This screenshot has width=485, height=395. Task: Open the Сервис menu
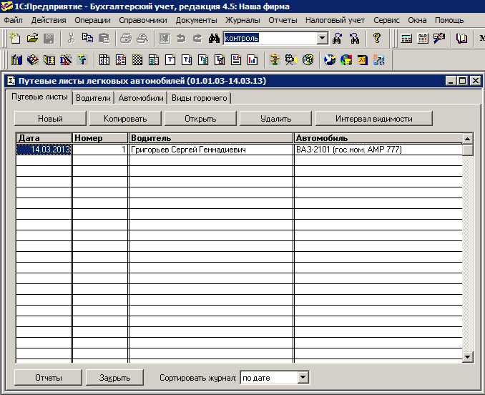386,21
